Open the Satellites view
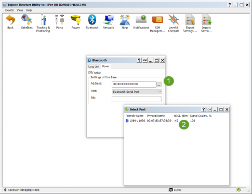This screenshot has height=194, width=252. (x=26, y=22)
